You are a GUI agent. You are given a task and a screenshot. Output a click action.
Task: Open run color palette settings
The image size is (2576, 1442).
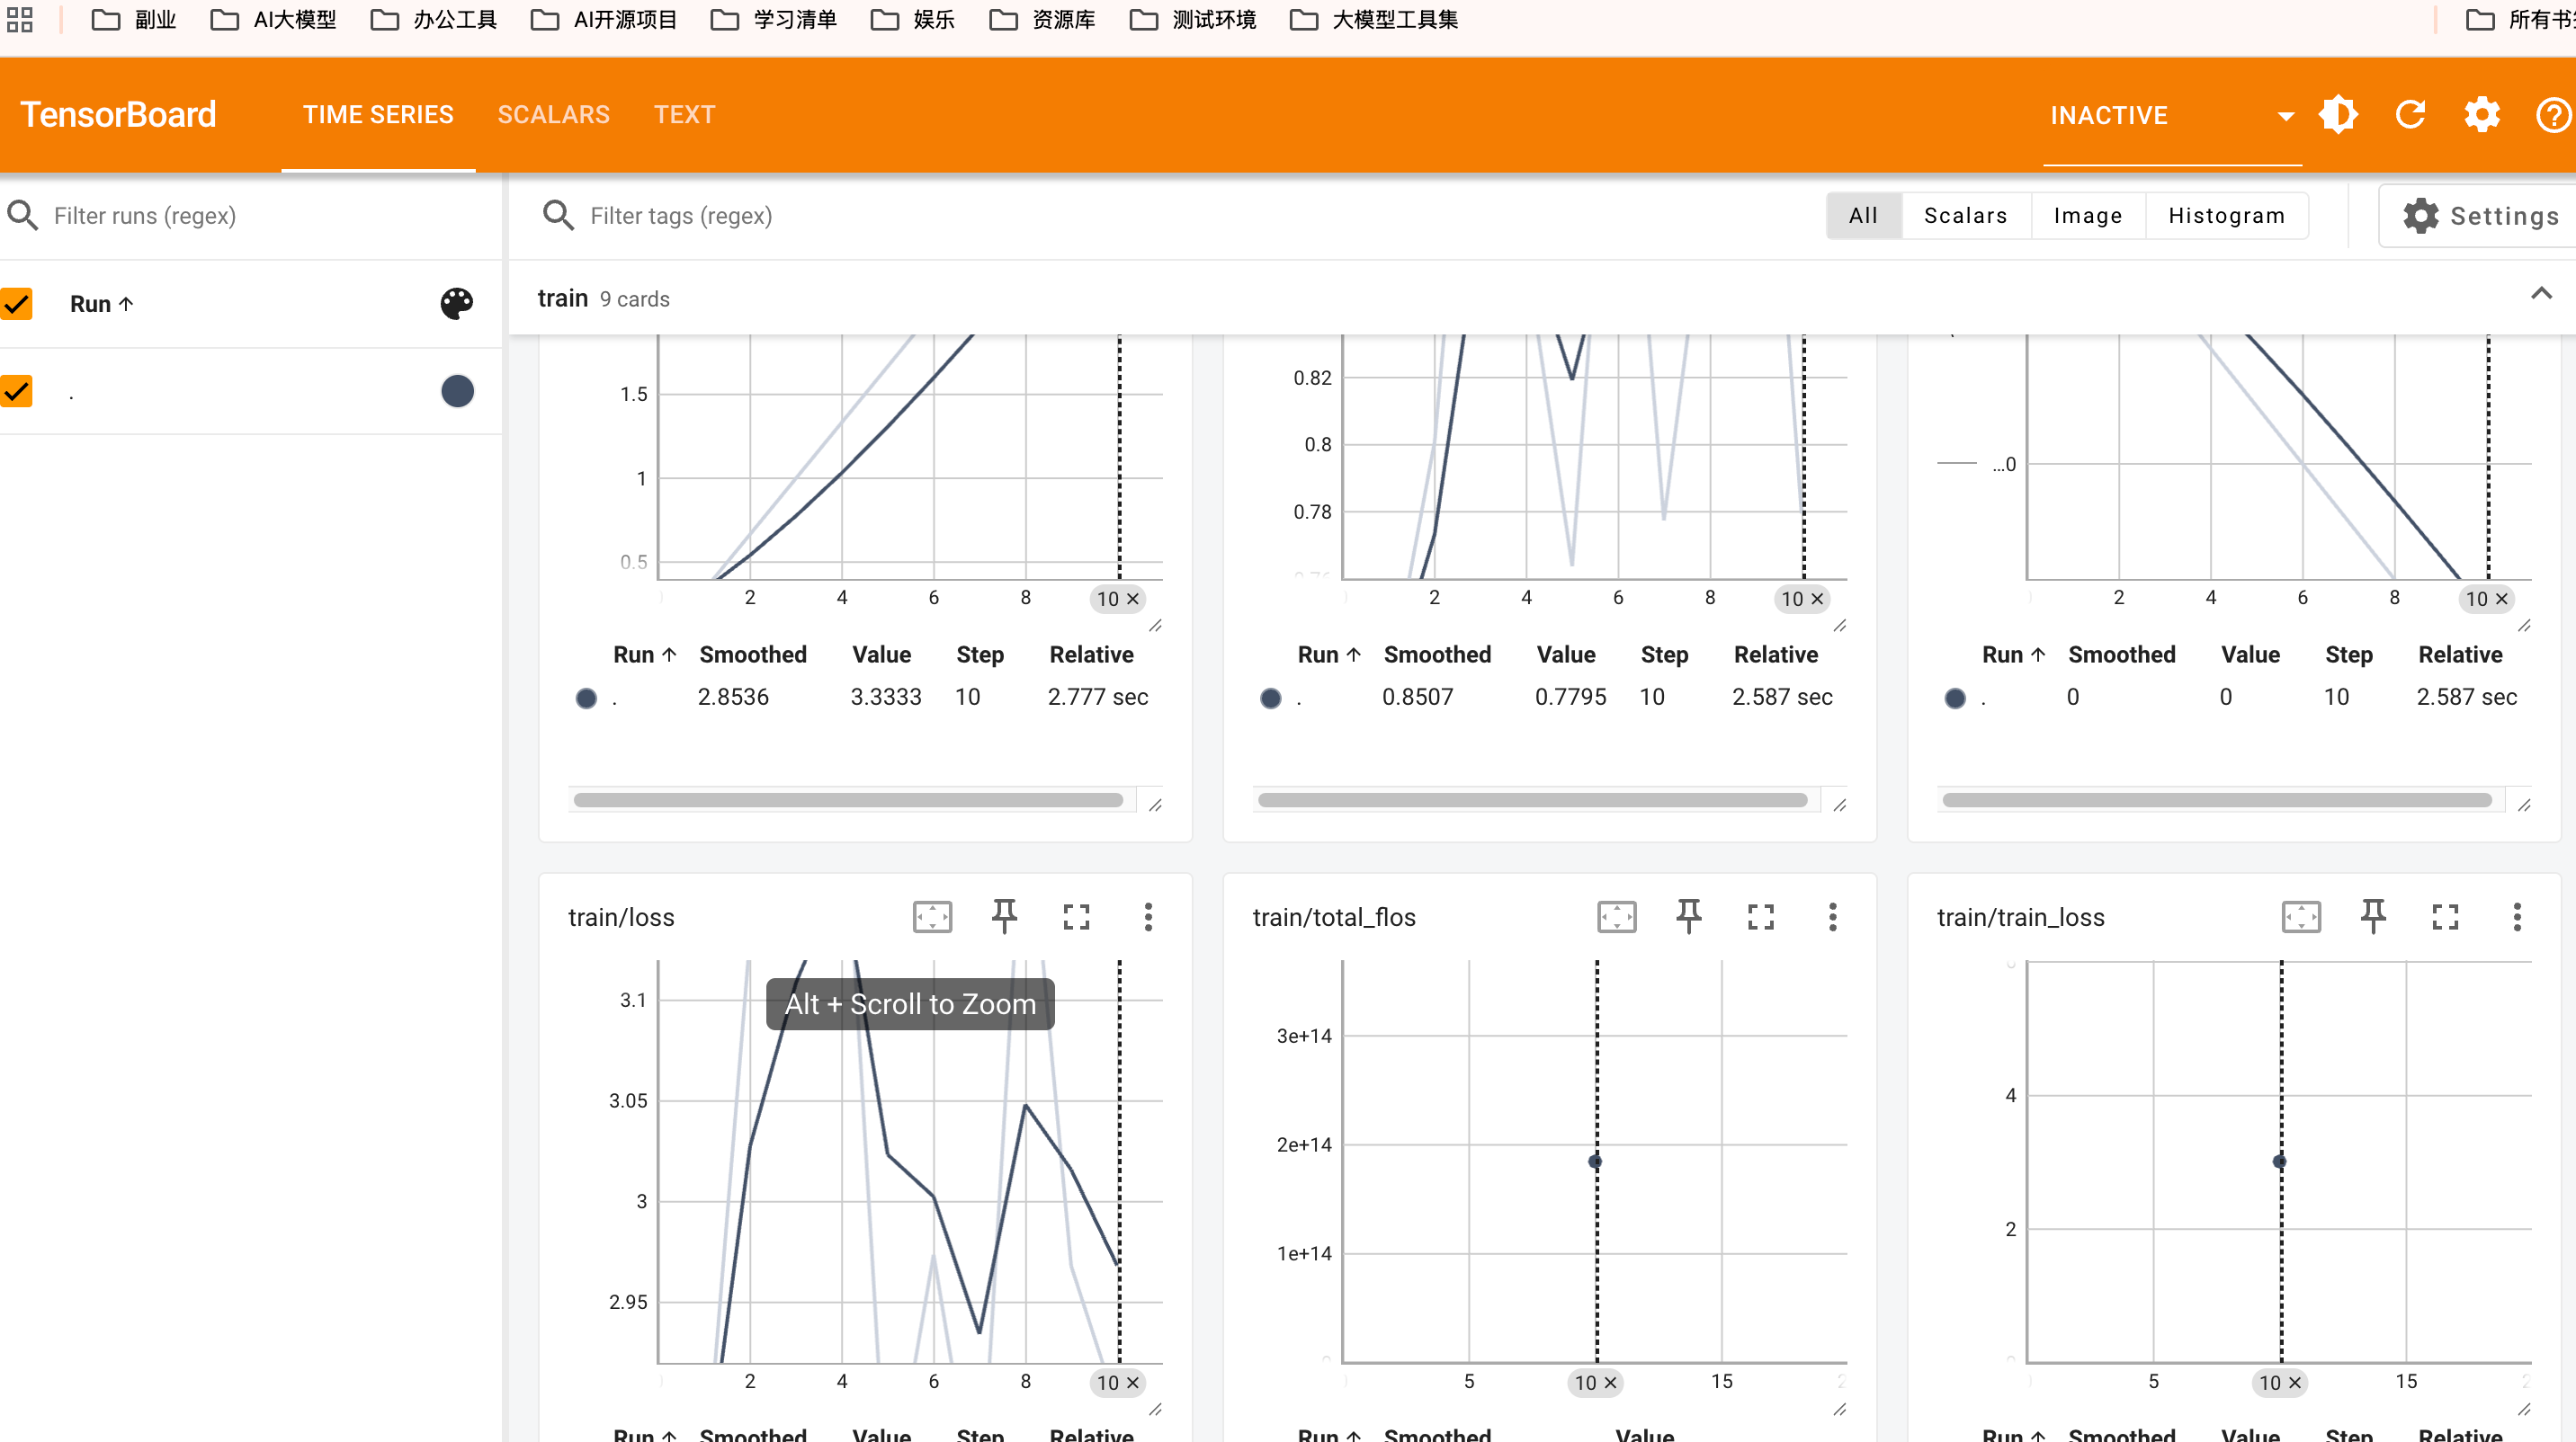click(x=456, y=303)
